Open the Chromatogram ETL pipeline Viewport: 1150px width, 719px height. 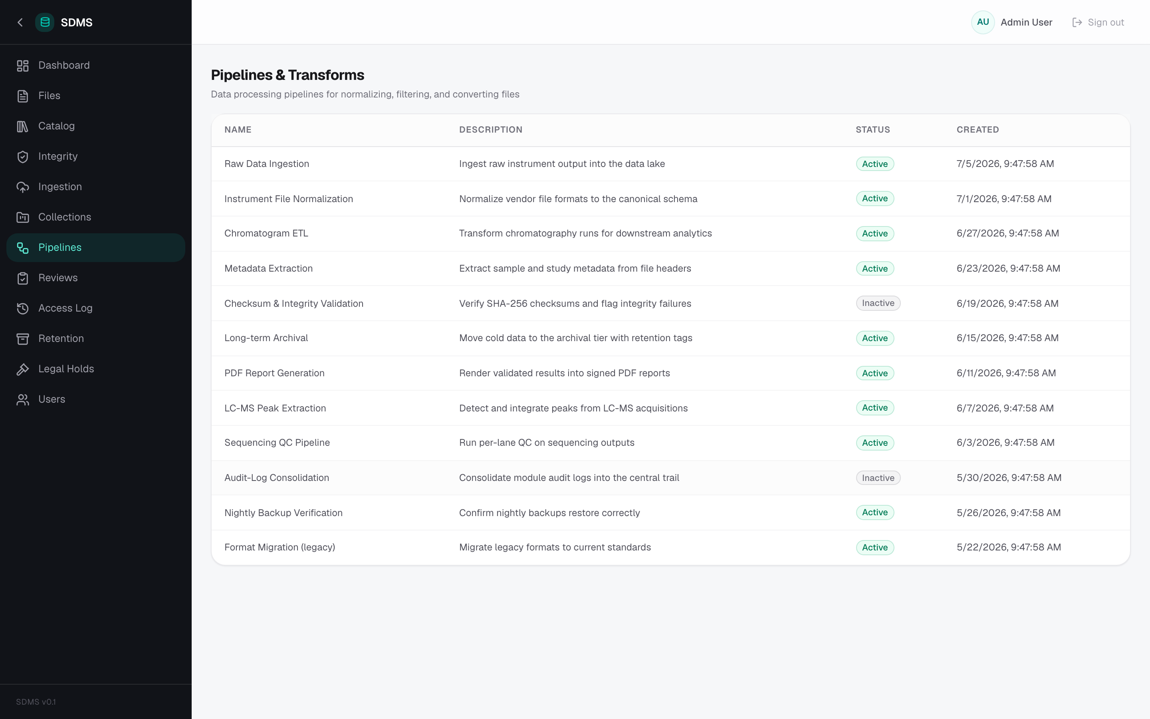(x=266, y=234)
